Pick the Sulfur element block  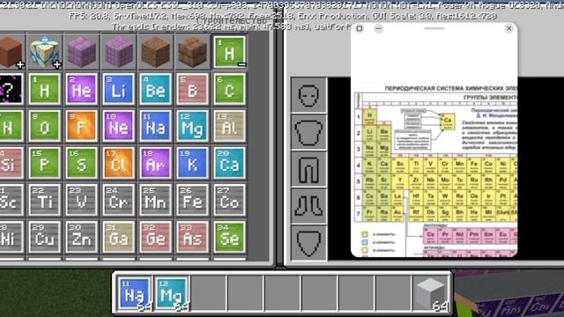(81, 163)
